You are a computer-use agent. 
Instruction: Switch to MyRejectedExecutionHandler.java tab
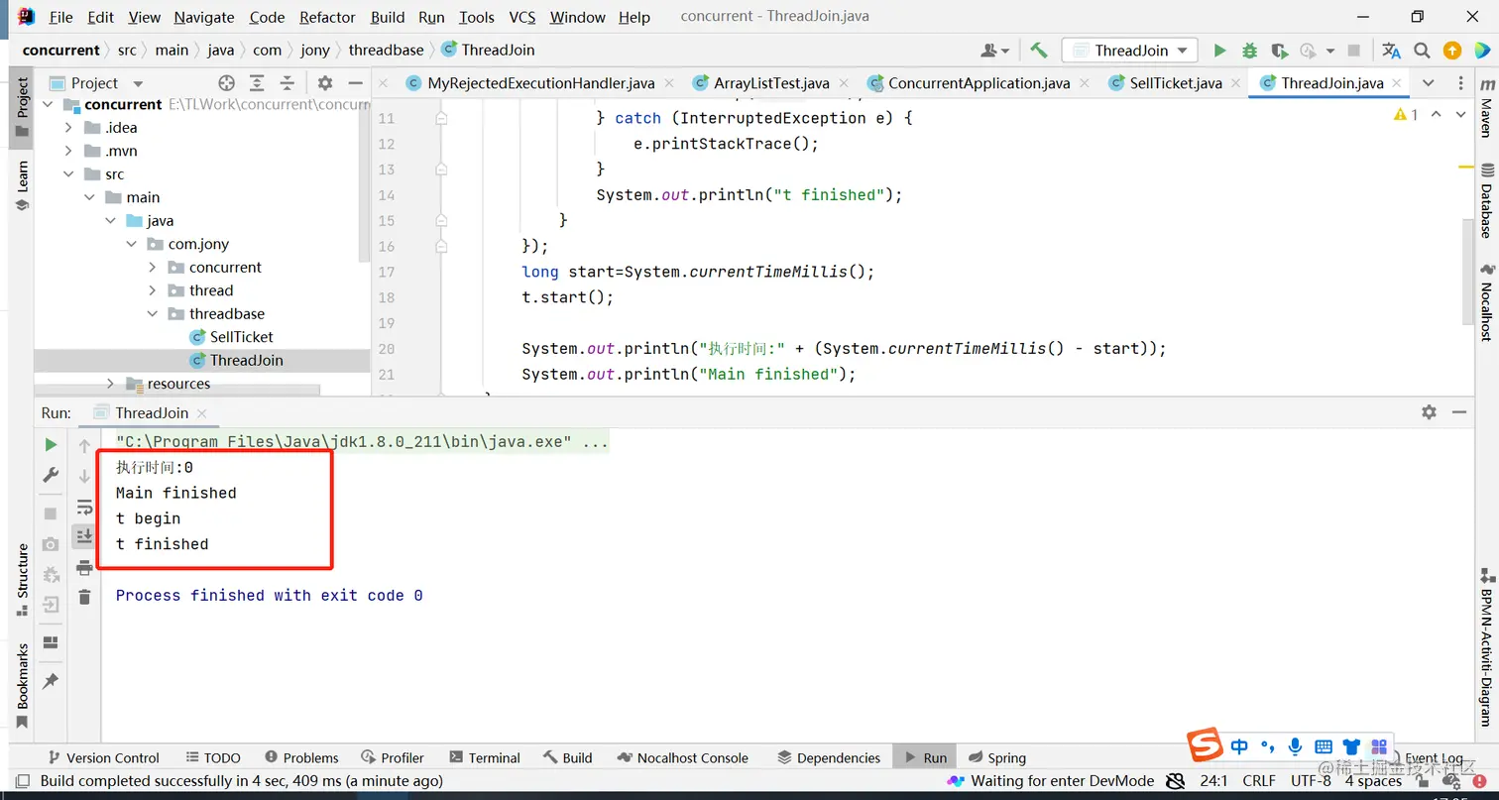tap(540, 83)
